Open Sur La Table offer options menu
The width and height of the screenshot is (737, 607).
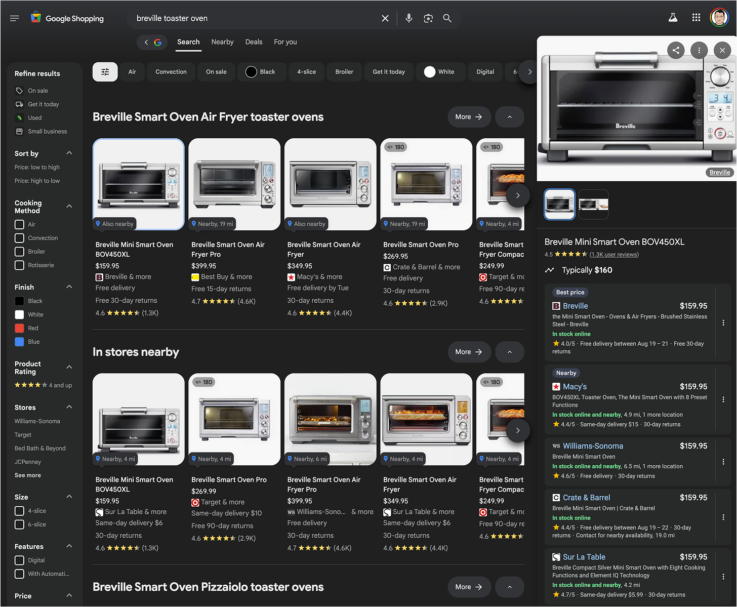(723, 577)
